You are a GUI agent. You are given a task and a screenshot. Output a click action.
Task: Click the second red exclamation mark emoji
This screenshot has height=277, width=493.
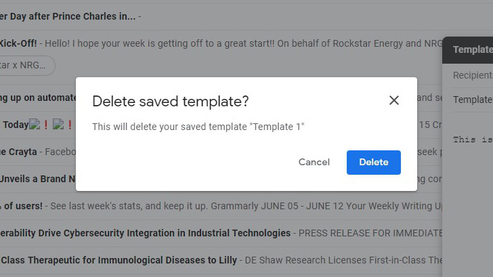pos(69,125)
